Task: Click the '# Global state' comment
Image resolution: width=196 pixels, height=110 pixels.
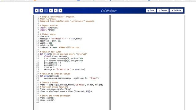Action: click(48, 34)
